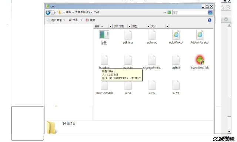Select the su-v3 file icon

176,85
